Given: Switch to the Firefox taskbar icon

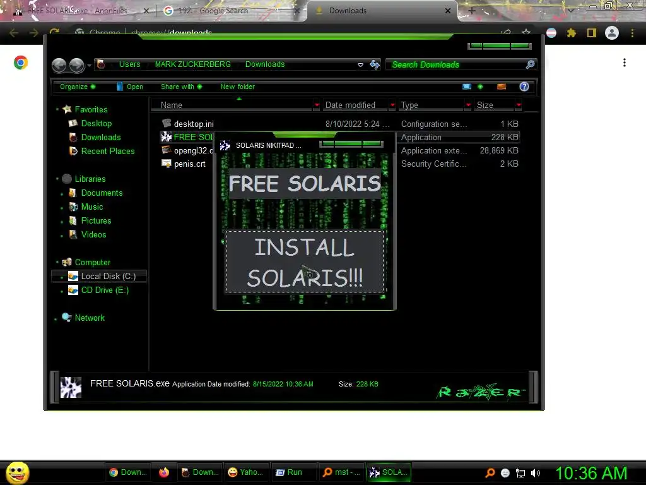Looking at the screenshot, I should click(163, 472).
